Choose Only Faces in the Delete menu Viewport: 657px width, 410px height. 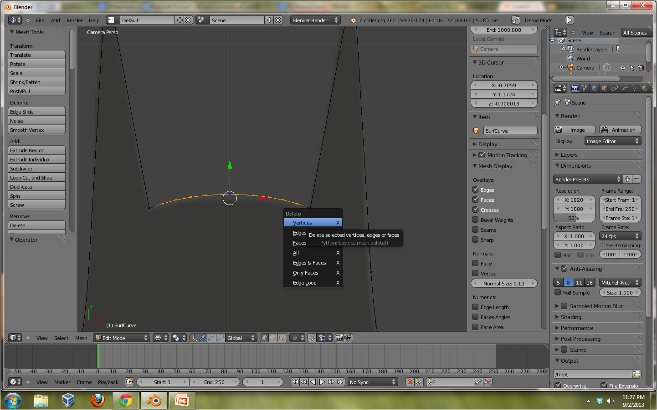click(x=313, y=273)
